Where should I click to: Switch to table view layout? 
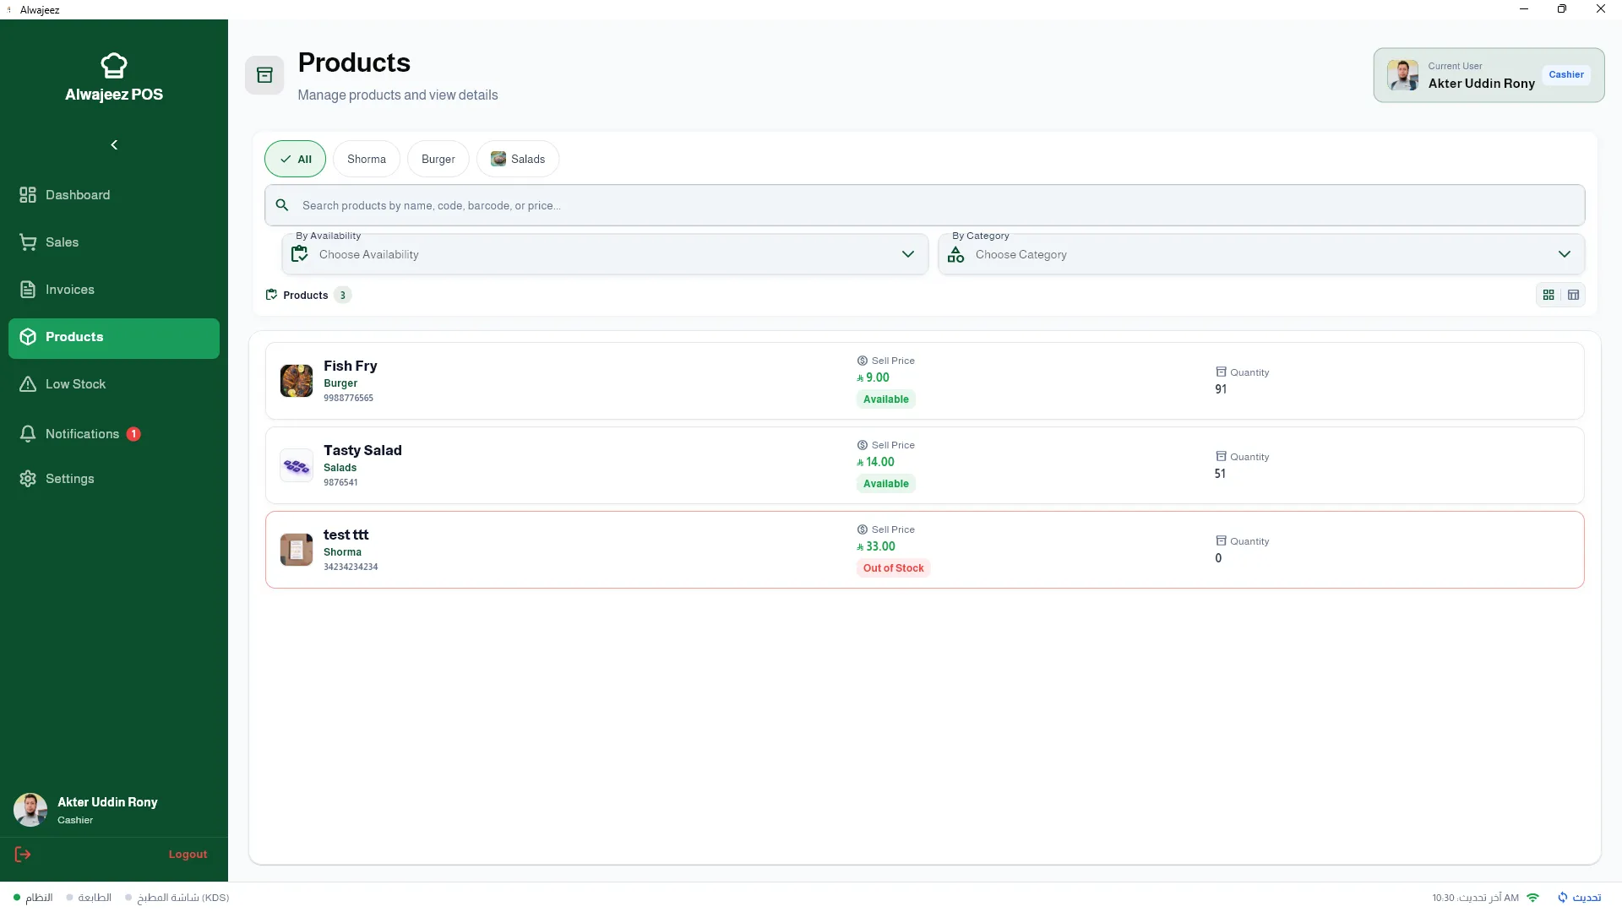coord(1573,295)
